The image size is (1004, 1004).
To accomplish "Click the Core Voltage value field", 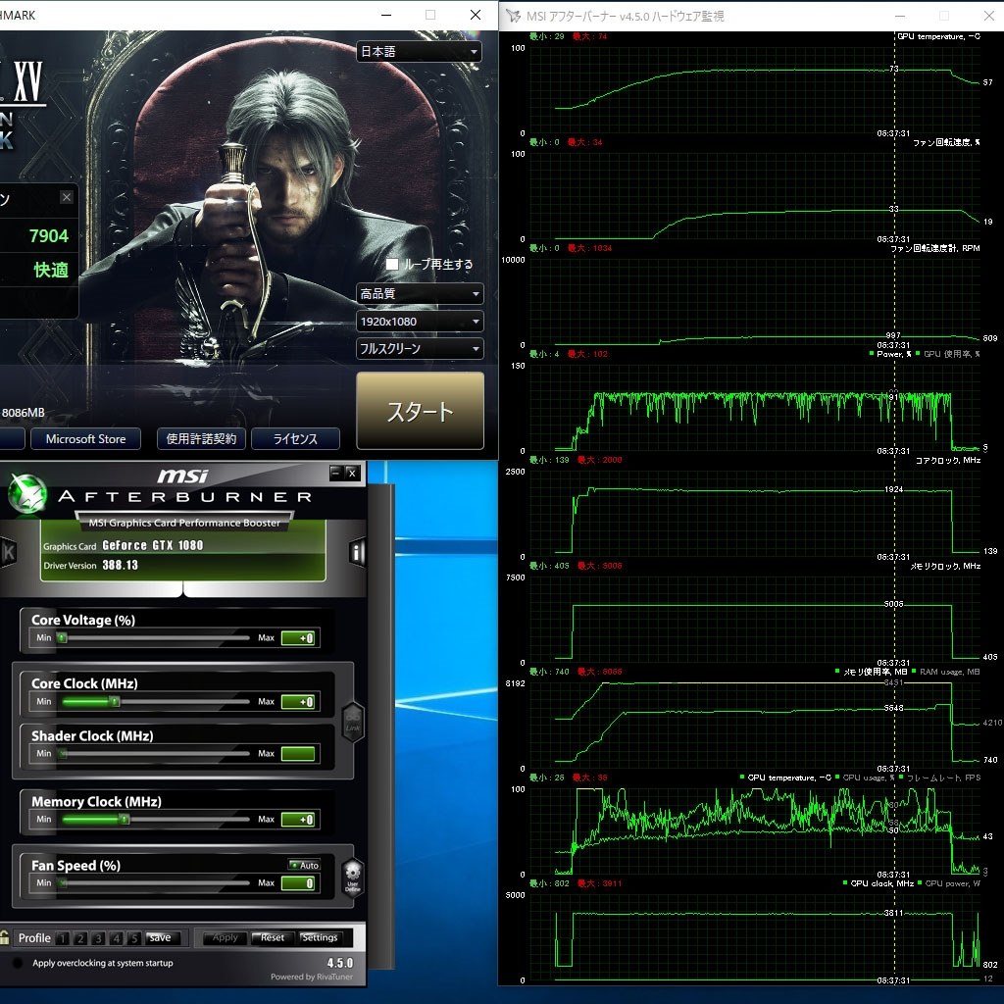I will pyautogui.click(x=298, y=637).
